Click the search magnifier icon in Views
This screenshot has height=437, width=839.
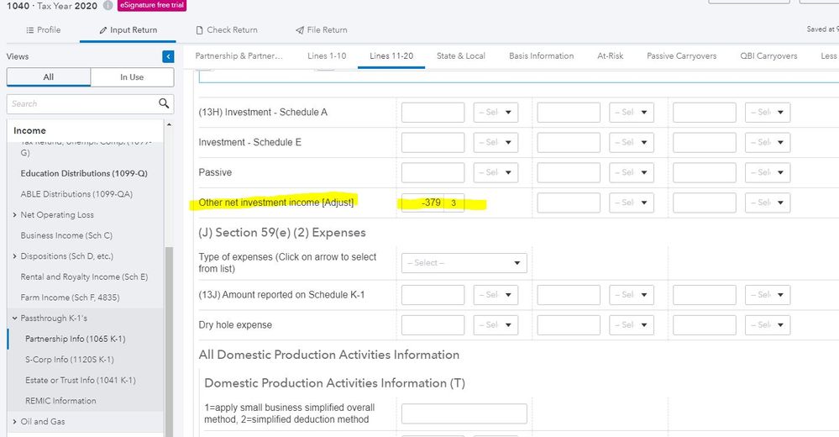tap(165, 103)
